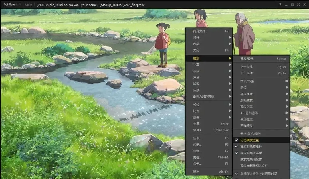This screenshot has width=309, height=179.
Task: Select 关闭 (F4) in the context menu
Action: click(x=209, y=50)
